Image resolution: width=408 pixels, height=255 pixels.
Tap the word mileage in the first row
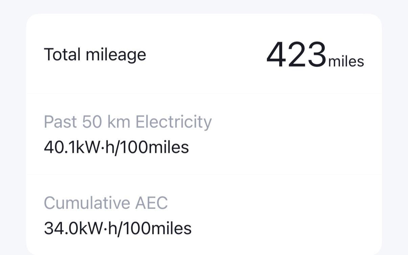coord(116,55)
